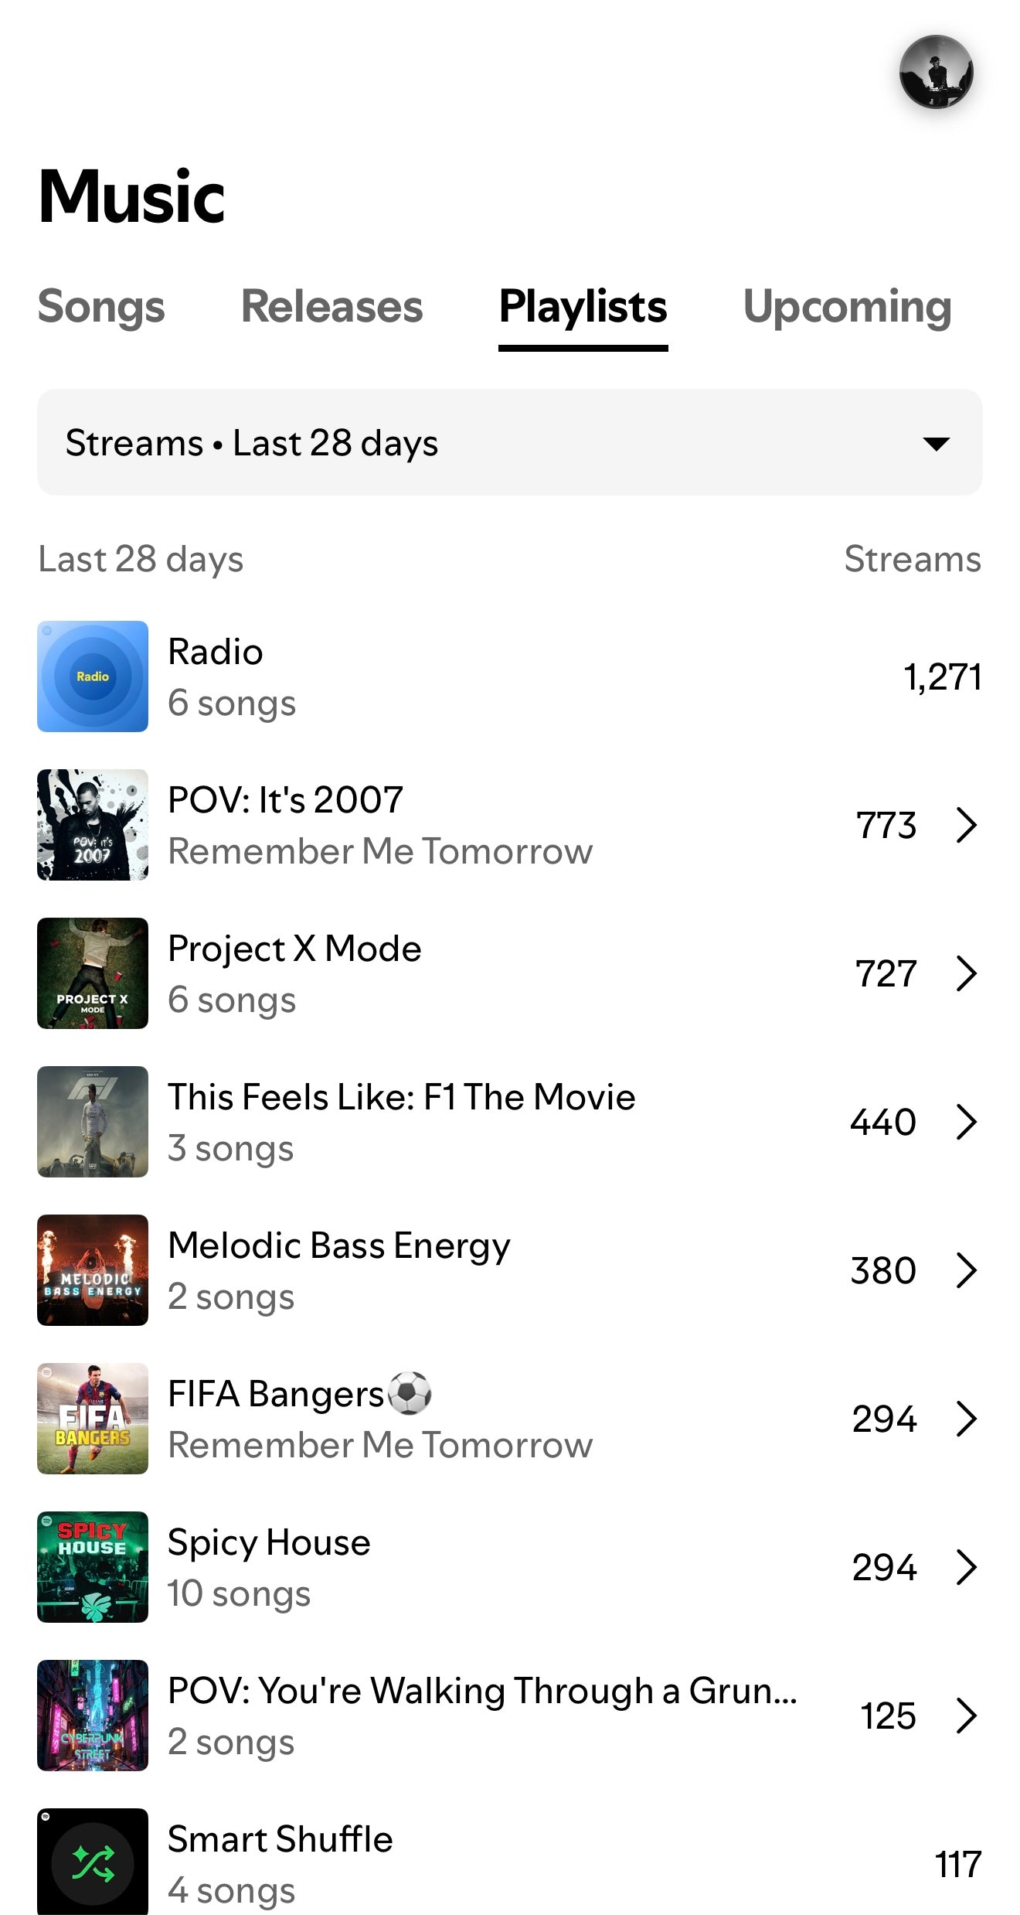Open the POV: It's 2007 cover art
1020x1915 pixels.
(93, 825)
